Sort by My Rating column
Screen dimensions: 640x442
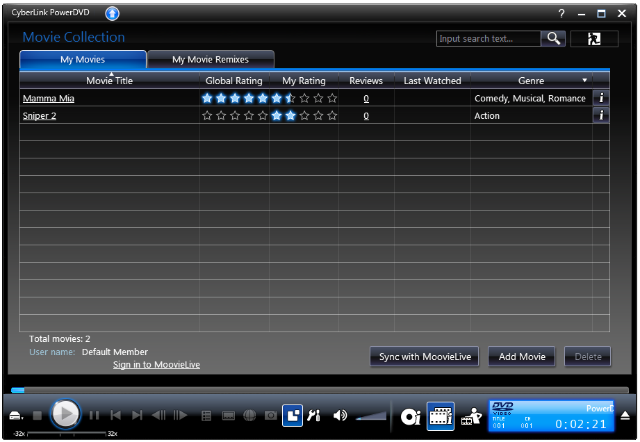(x=304, y=81)
